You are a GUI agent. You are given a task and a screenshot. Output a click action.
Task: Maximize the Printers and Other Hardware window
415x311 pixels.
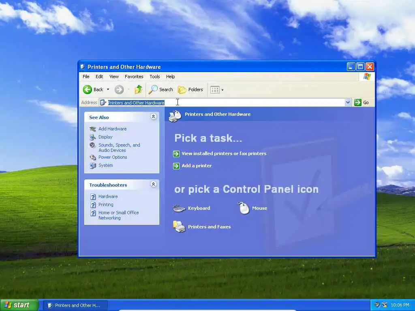[x=360, y=67]
